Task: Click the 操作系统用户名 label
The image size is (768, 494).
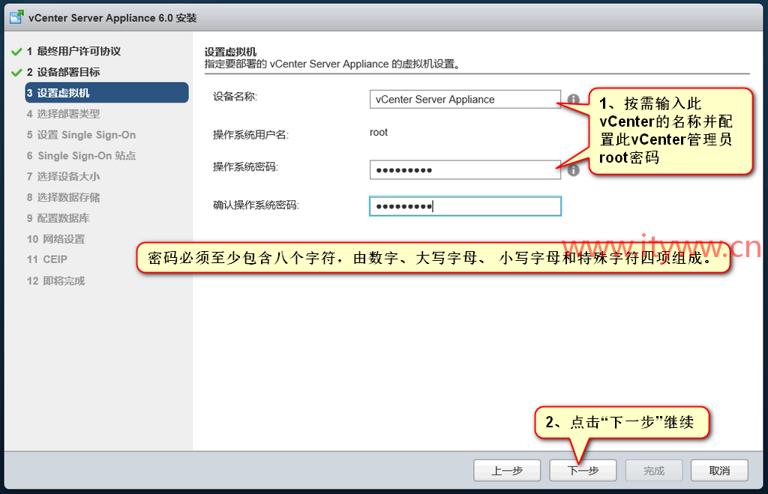Action: [x=250, y=135]
